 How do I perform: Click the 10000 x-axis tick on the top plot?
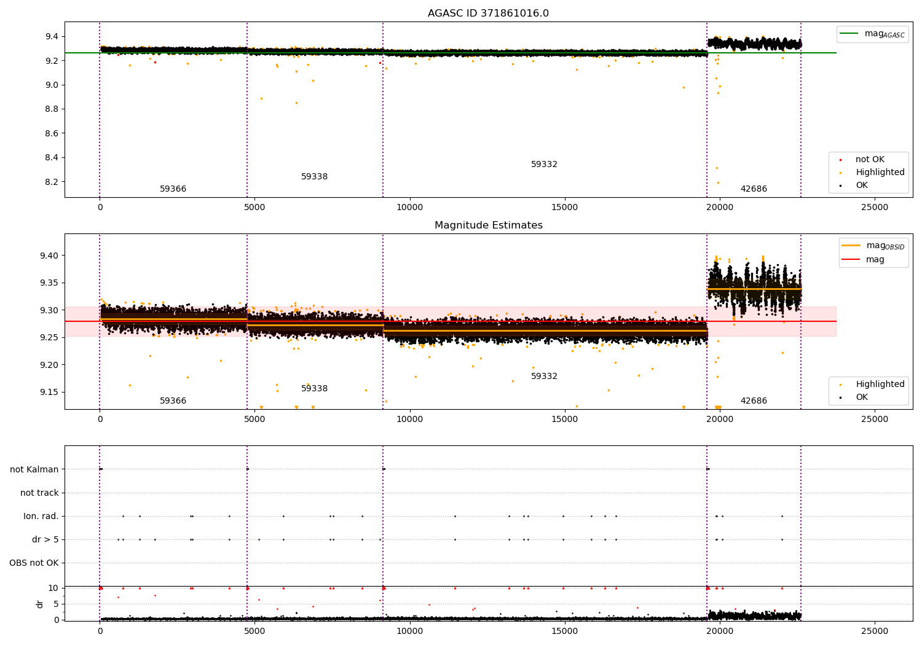(409, 207)
